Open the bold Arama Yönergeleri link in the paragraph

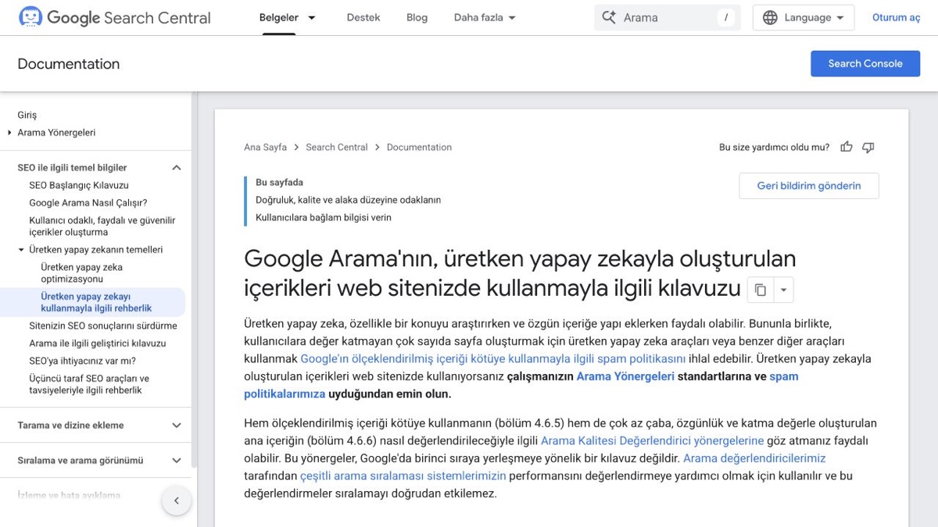[x=625, y=376]
